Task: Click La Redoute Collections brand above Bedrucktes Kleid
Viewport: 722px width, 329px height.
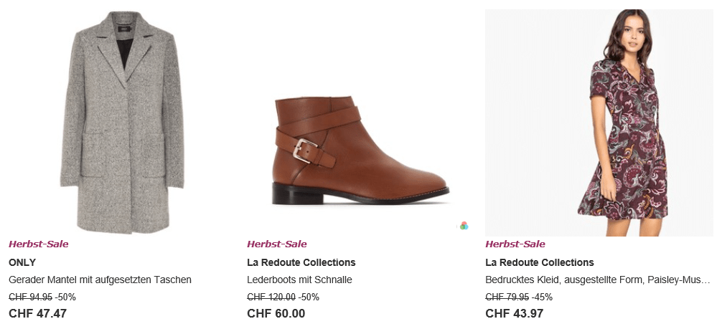Action: (539, 262)
